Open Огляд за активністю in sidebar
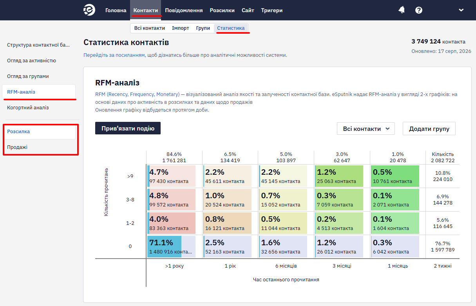 click(x=31, y=60)
